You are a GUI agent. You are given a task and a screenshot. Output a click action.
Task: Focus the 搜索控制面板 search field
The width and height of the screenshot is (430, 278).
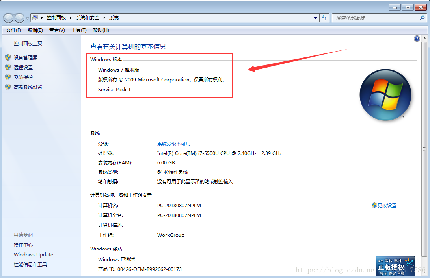click(376, 18)
